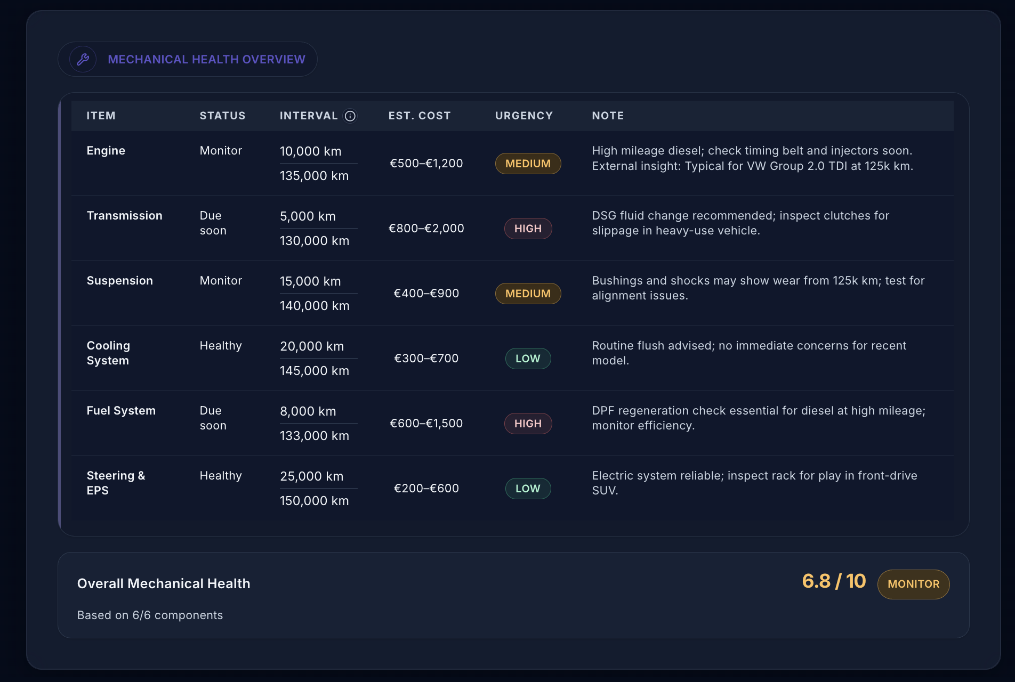This screenshot has height=682, width=1015.
Task: Click the Overall Mechanical Health heading
Action: pyautogui.click(x=164, y=583)
